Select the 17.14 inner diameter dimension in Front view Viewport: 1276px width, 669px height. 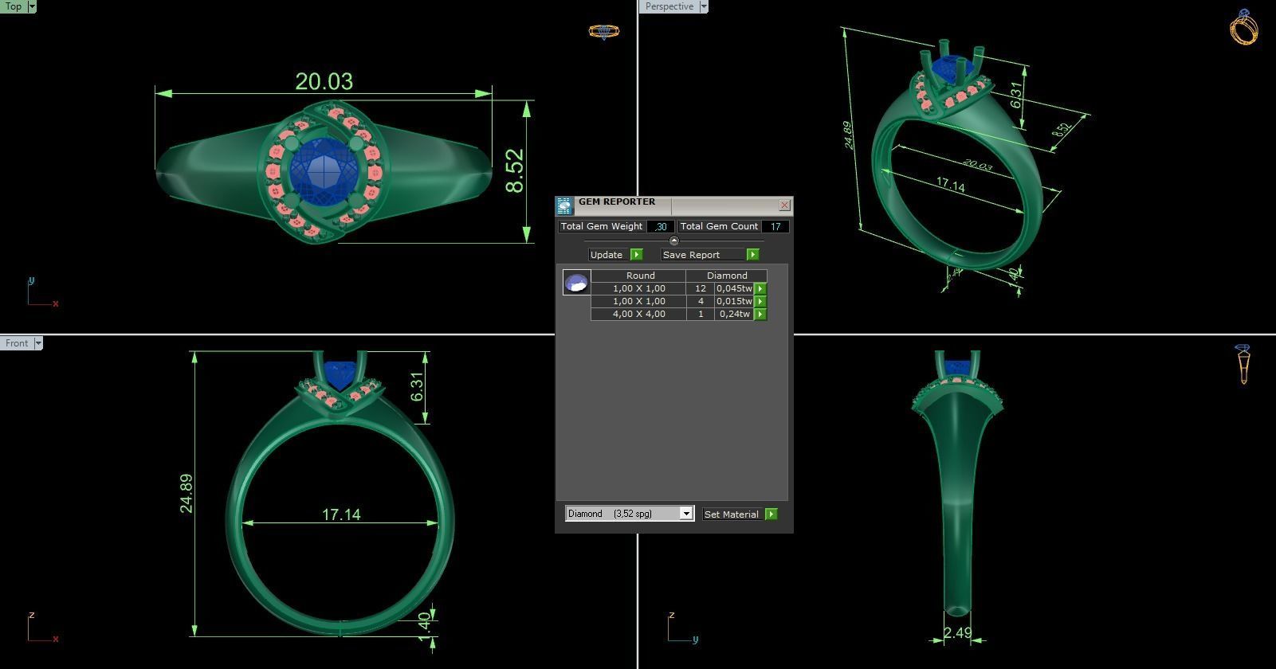341,515
